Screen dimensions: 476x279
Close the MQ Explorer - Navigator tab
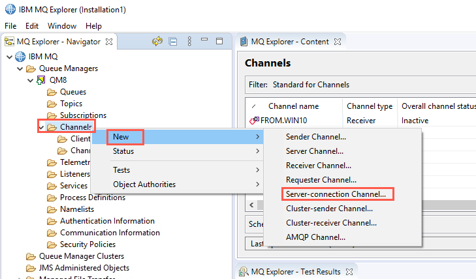tap(109, 42)
